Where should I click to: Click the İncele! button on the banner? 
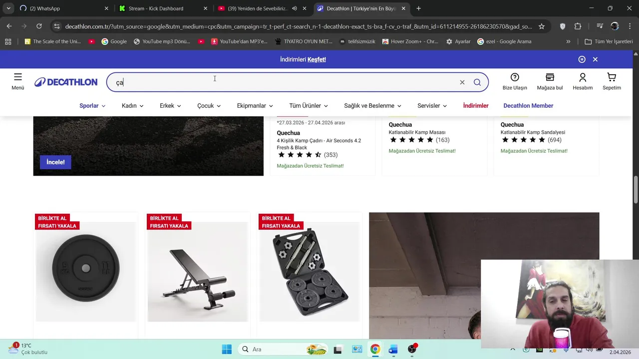coord(55,162)
